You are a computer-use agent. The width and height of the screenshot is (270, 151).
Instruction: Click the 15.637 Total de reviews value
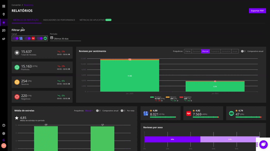click(x=27, y=51)
